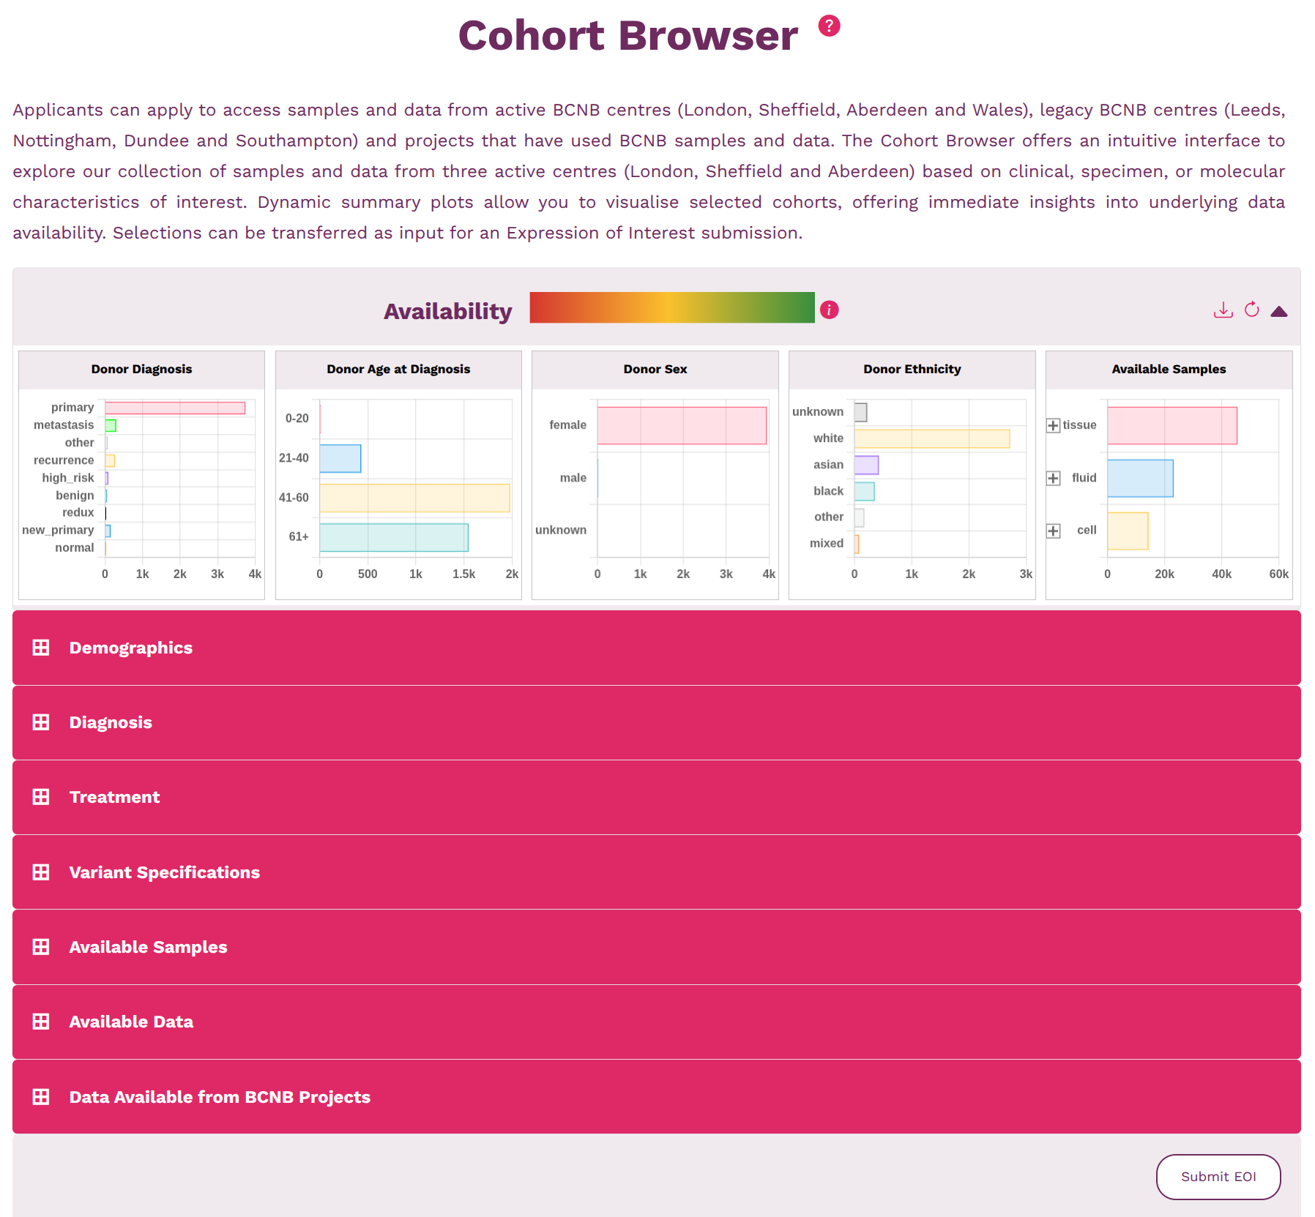Click the grid icon on Variant Specifications
Screen dimensions: 1315x1217
pyautogui.click(x=41, y=872)
